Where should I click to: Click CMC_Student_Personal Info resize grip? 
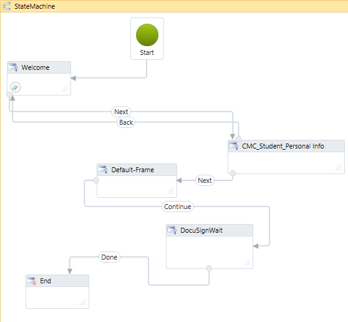(x=338, y=167)
